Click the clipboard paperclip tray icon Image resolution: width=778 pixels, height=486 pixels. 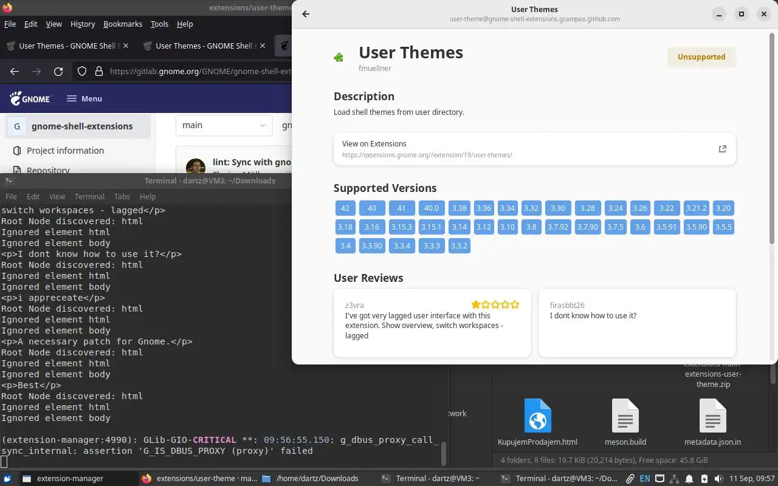[630, 479]
